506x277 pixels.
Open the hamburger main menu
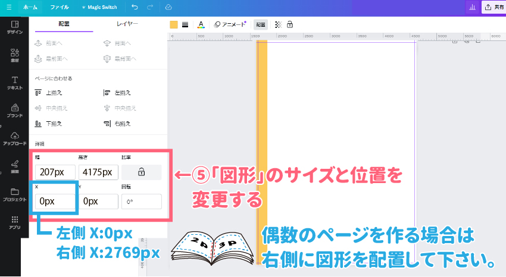pyautogui.click(x=9, y=7)
